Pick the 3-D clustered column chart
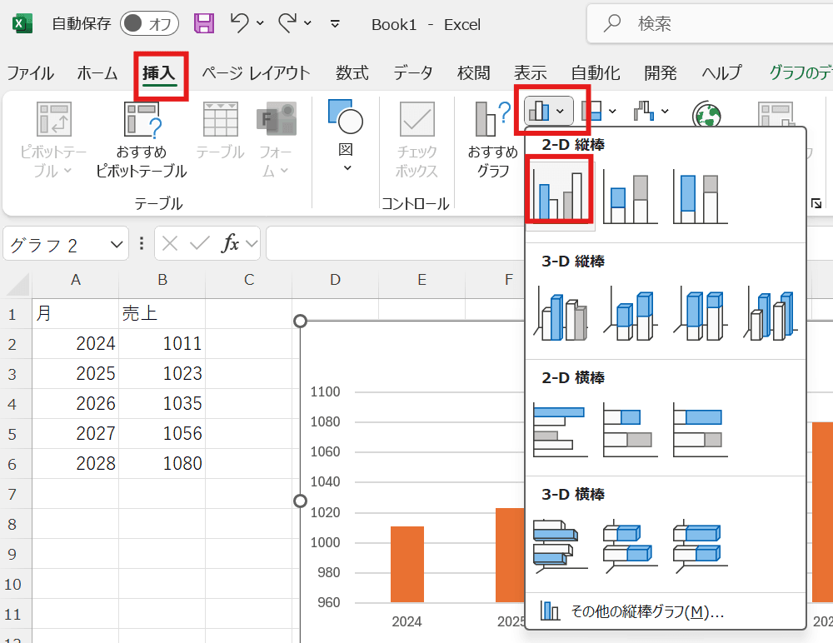 pos(559,315)
